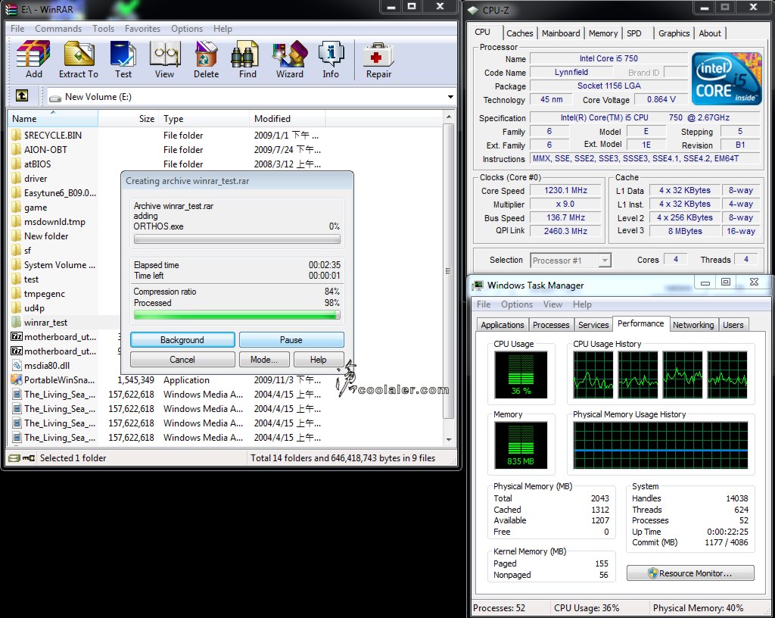This screenshot has width=775, height=618.
Task: Pause the archive creation
Action: pos(291,339)
